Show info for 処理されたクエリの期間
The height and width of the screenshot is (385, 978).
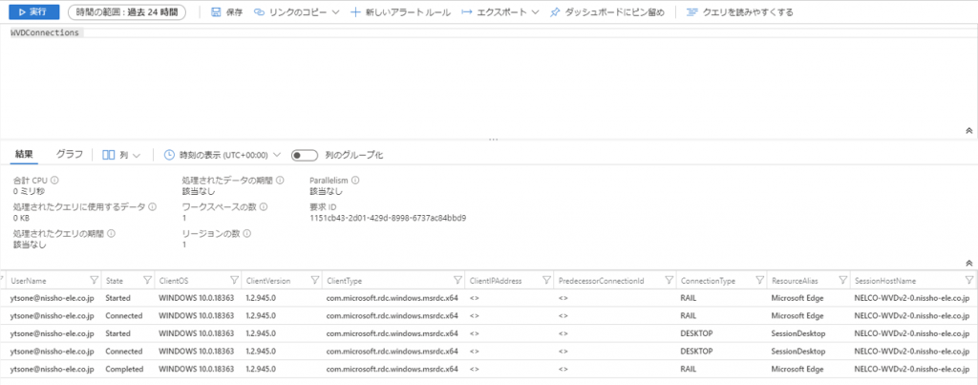tap(112, 233)
